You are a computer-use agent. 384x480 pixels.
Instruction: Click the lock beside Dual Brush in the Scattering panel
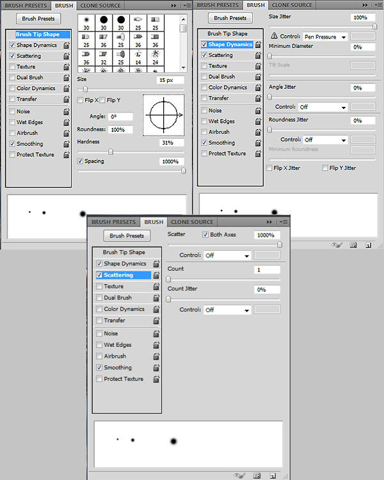(x=156, y=298)
